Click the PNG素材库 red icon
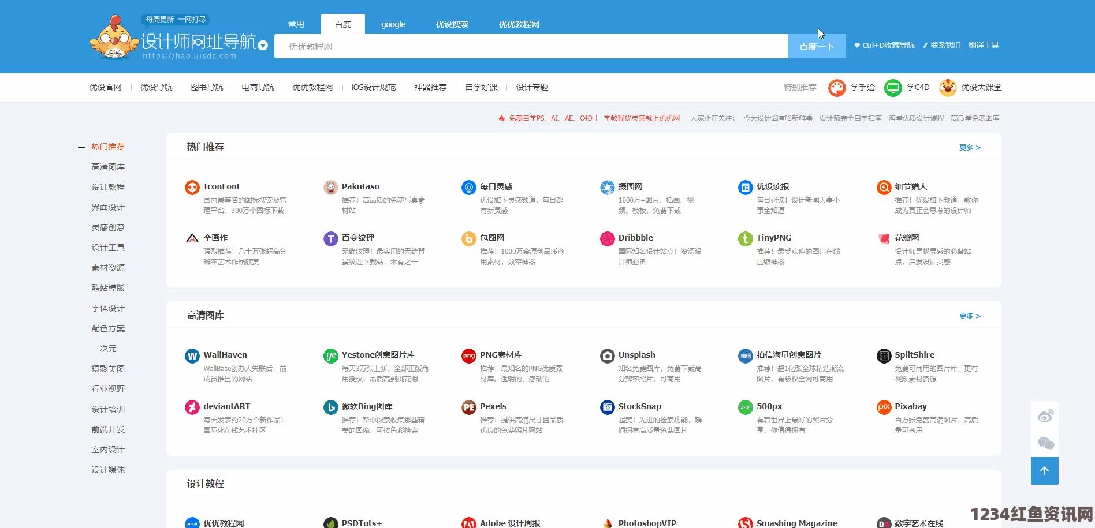1095x528 pixels. point(468,355)
